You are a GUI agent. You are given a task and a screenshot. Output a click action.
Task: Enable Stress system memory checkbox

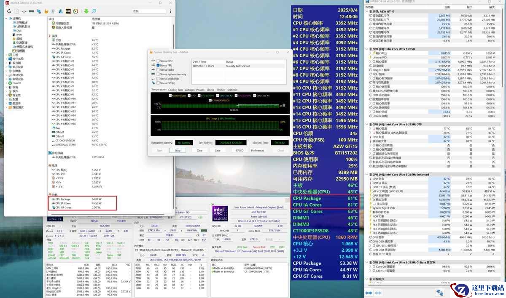158,74
